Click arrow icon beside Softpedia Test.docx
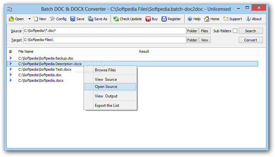The height and width of the screenshot is (157, 275). pyautogui.click(x=11, y=69)
